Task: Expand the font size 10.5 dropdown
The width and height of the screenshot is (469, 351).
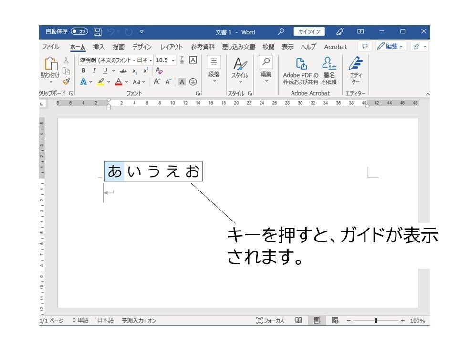Action: 173,60
